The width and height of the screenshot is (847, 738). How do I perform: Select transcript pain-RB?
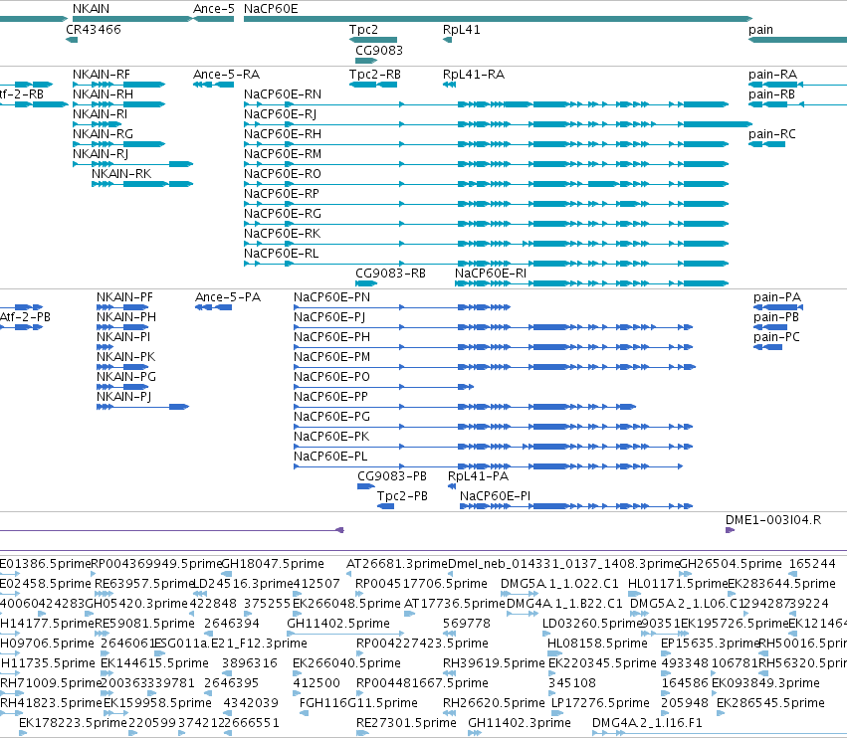pos(772,93)
